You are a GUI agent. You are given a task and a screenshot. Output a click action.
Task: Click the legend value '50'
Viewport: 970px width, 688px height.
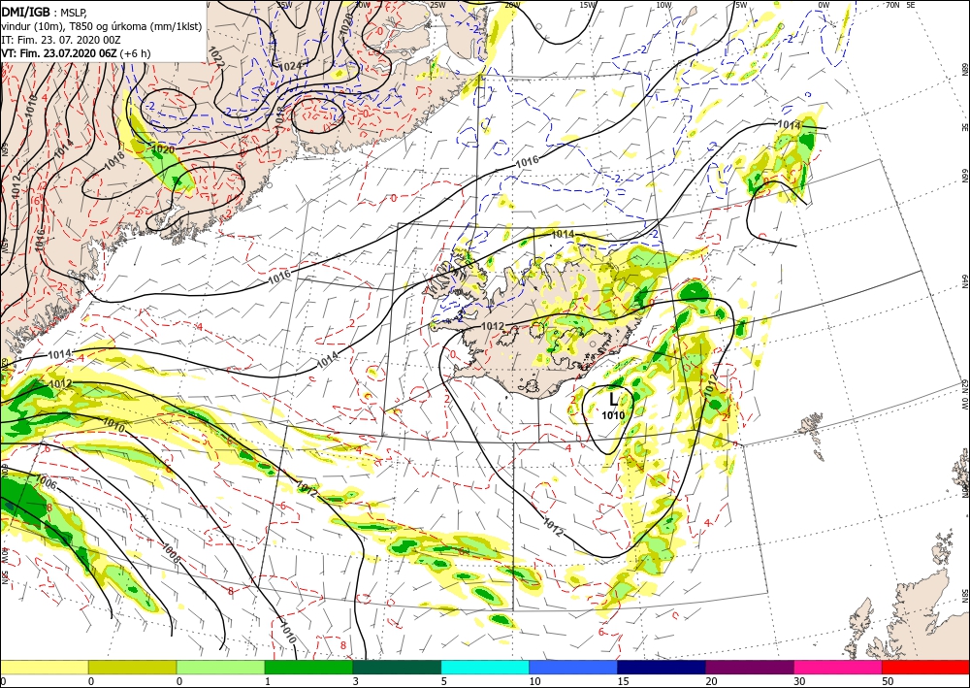(x=888, y=681)
